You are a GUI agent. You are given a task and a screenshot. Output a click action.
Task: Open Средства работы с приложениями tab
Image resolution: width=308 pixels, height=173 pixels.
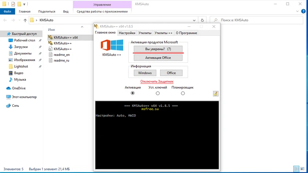(102, 11)
